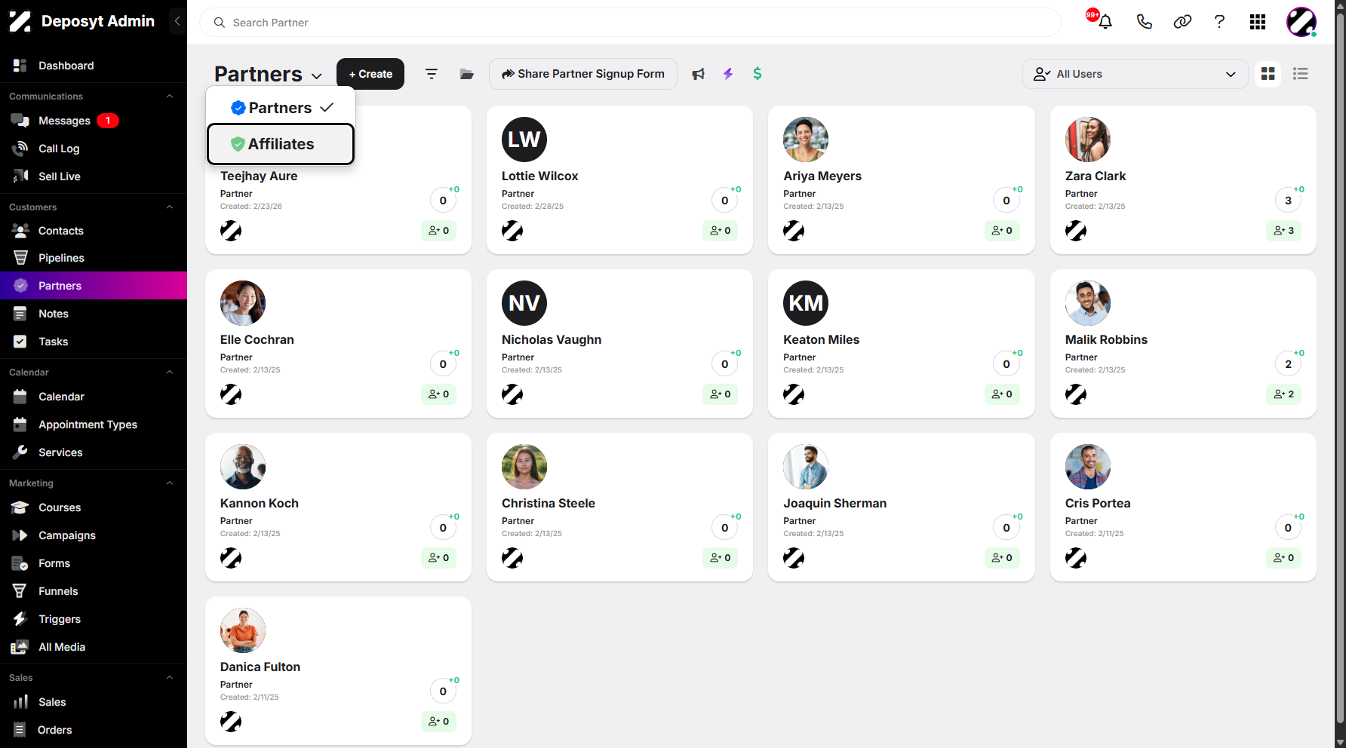Collapse the sidebar with the chevron
Screen dimensions: 1346x748
coord(177,21)
